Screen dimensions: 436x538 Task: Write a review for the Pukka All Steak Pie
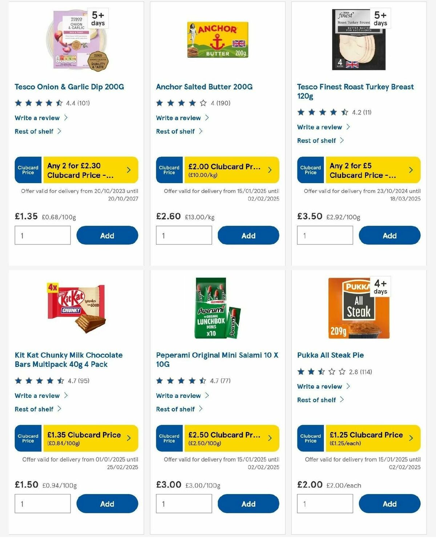[x=319, y=387]
